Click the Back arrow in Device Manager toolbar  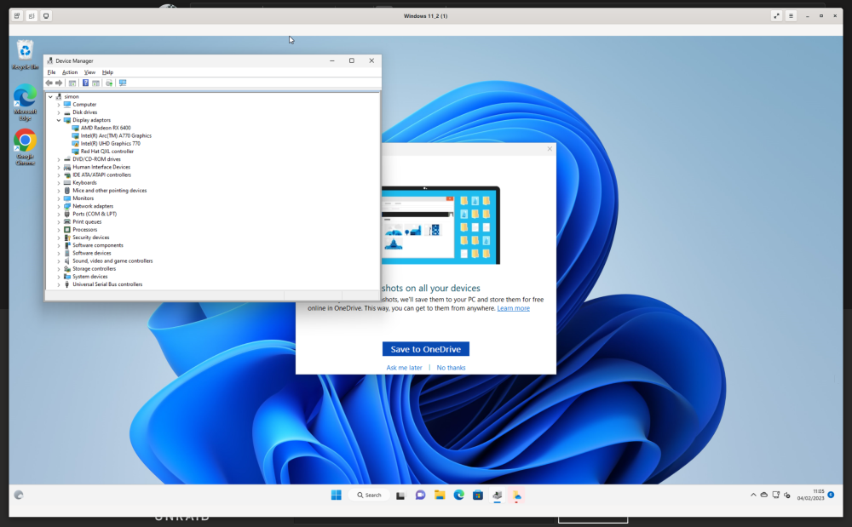[49, 83]
